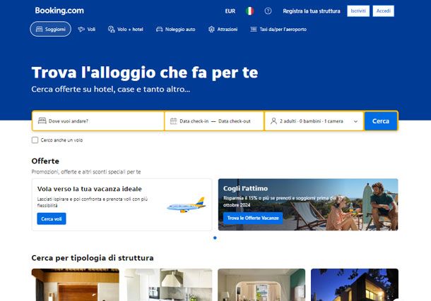Click the guests field chevron arrow
Viewport: 431px width, 301px height.
point(355,121)
